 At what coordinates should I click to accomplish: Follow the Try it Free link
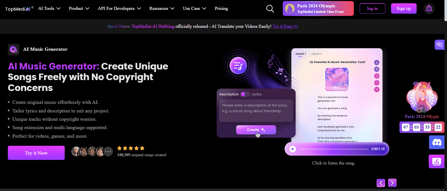tap(285, 26)
